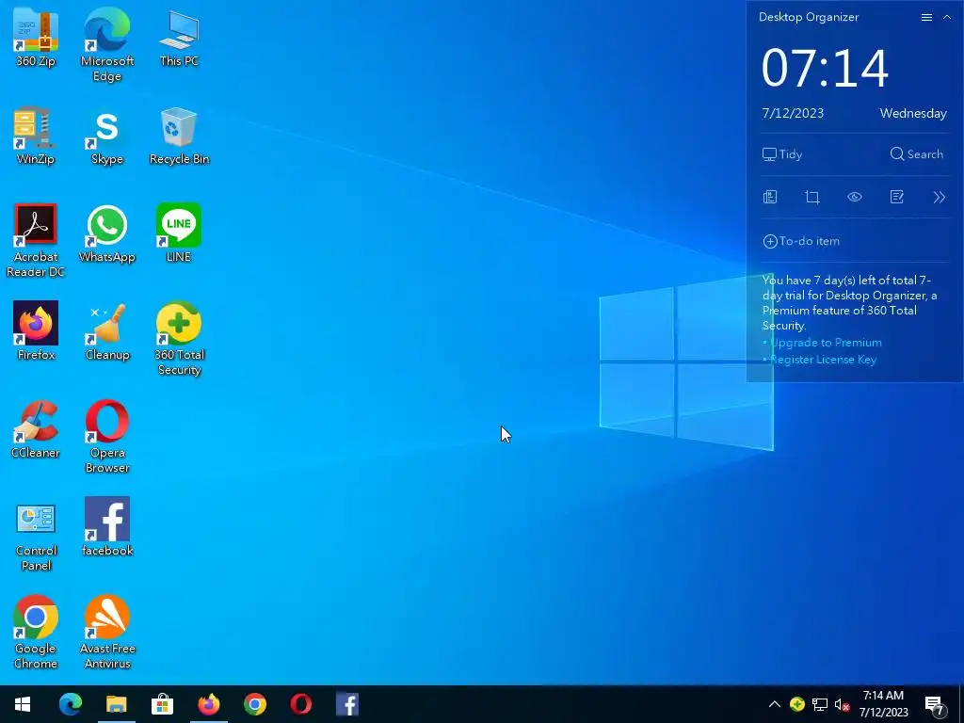This screenshot has height=723, width=964.
Task: Select the facebook desktop shortcut
Action: tap(107, 526)
